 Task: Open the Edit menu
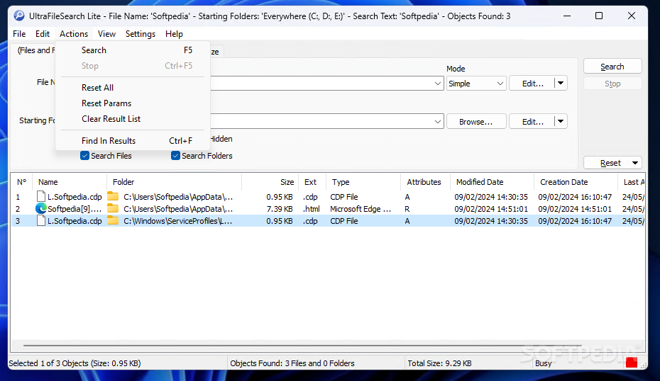pos(43,34)
